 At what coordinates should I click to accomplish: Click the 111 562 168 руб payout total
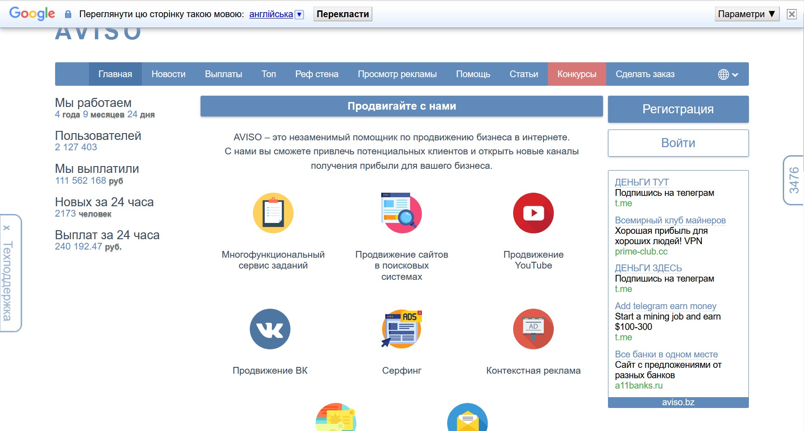pyautogui.click(x=89, y=181)
